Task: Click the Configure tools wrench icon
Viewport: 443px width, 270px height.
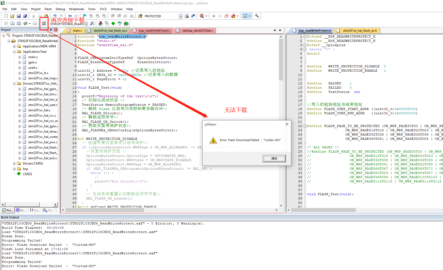Action: coord(256,16)
